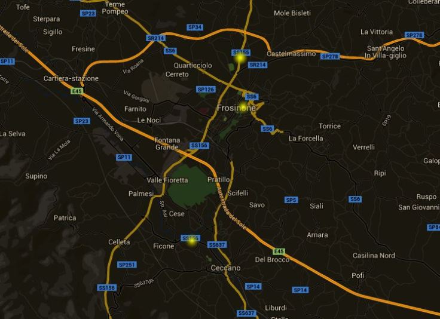Click the Frosinone city label
Screen dimensions: 440x319
pyautogui.click(x=236, y=108)
